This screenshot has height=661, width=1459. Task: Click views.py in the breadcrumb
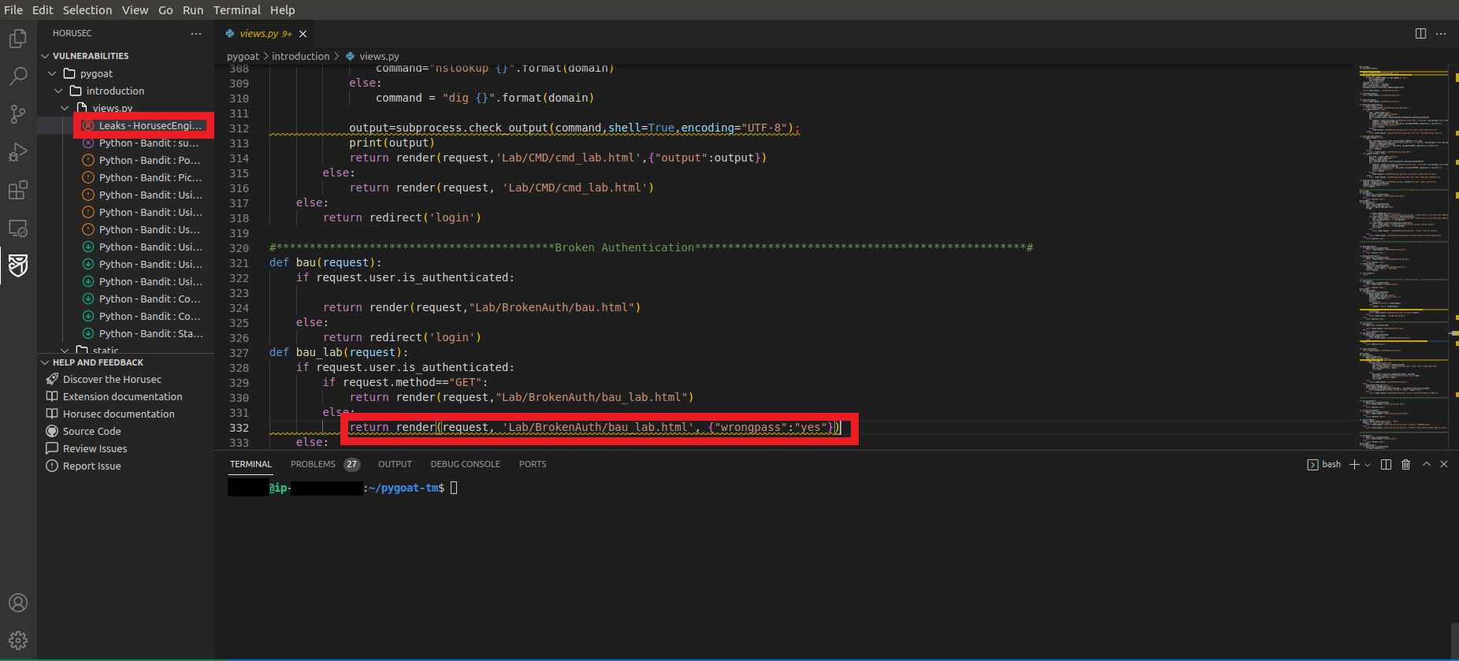pos(373,56)
